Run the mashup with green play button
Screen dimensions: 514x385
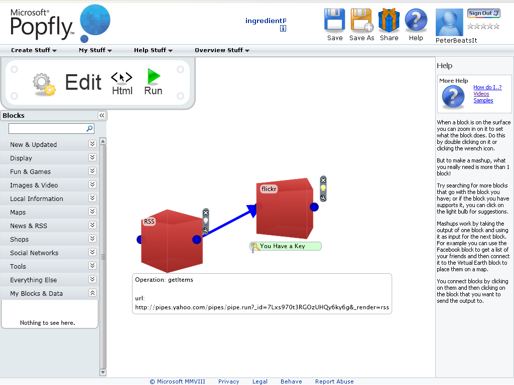tap(154, 82)
